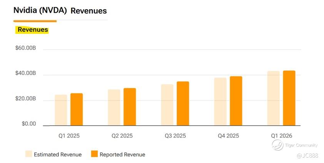Toggle Estimated Revenue legend swatch
Image resolution: width=324 pixels, height=163 pixels.
(x=29, y=154)
